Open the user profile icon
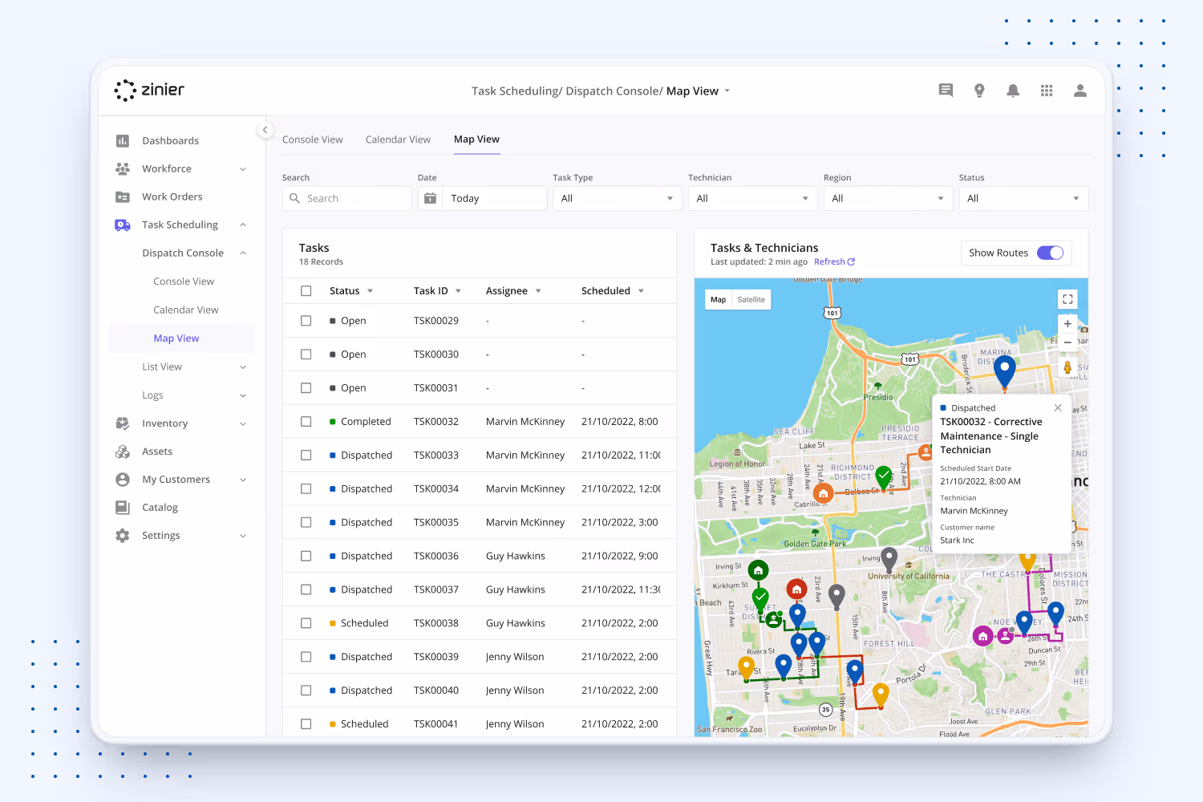The height and width of the screenshot is (802, 1203). point(1080,91)
